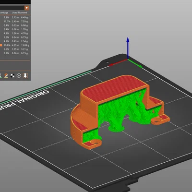Open the legend view-type dropdown arrow
Image resolution: width=192 pixels, height=192 pixels.
click(27, 8)
